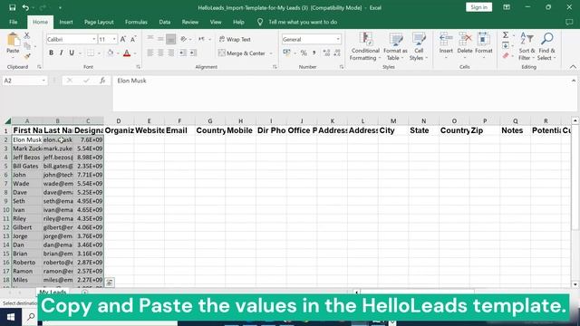Click the Orientation text angle icon
Viewport: 580px width, 326px height.
point(184,39)
